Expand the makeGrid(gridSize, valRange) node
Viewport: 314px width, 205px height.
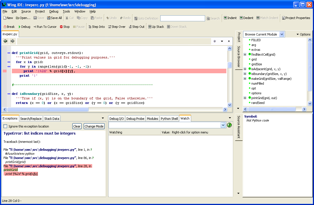coord(245,79)
